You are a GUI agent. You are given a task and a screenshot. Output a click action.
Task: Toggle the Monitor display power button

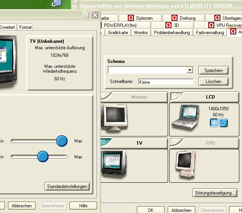(x=104, y=95)
